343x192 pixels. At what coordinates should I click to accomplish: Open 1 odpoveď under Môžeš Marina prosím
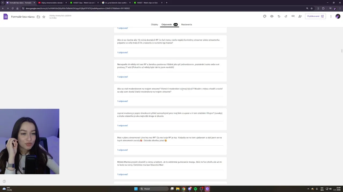[x=122, y=174]
